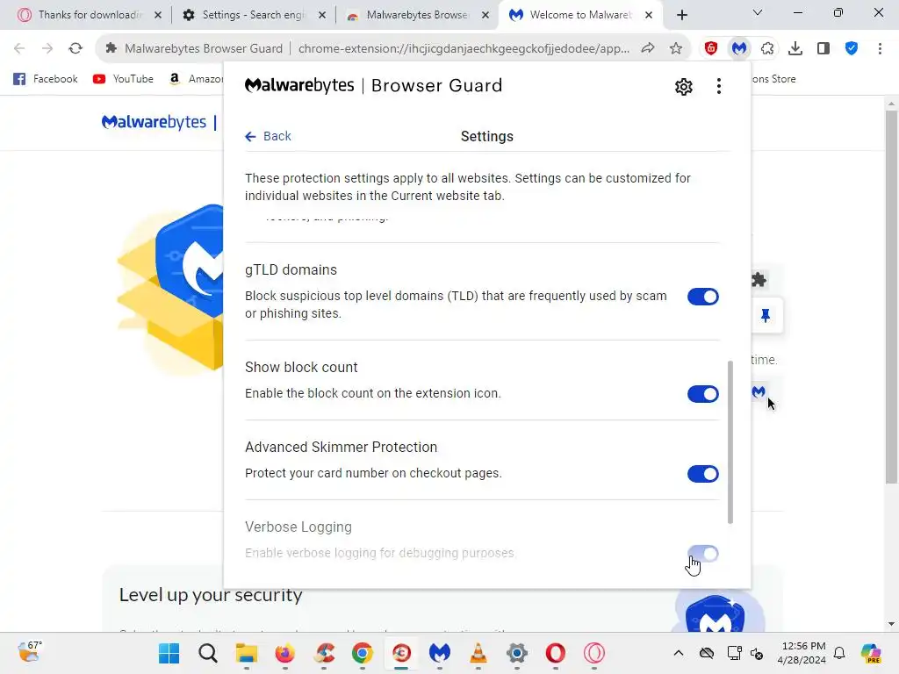Click the pin icon on the welcome page
899x674 pixels.
766,315
